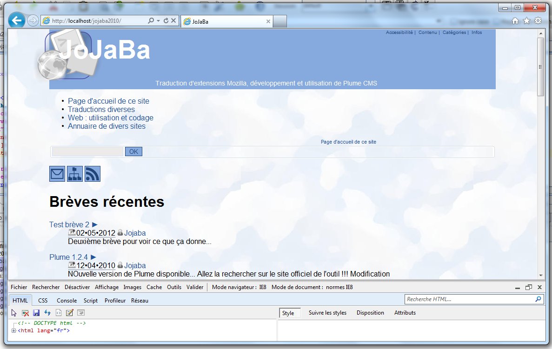
Task: Switch to the CSS tab
Action: [43, 301]
